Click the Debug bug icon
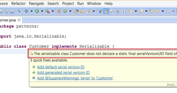This screenshot has width=177, height=93. point(26,11)
